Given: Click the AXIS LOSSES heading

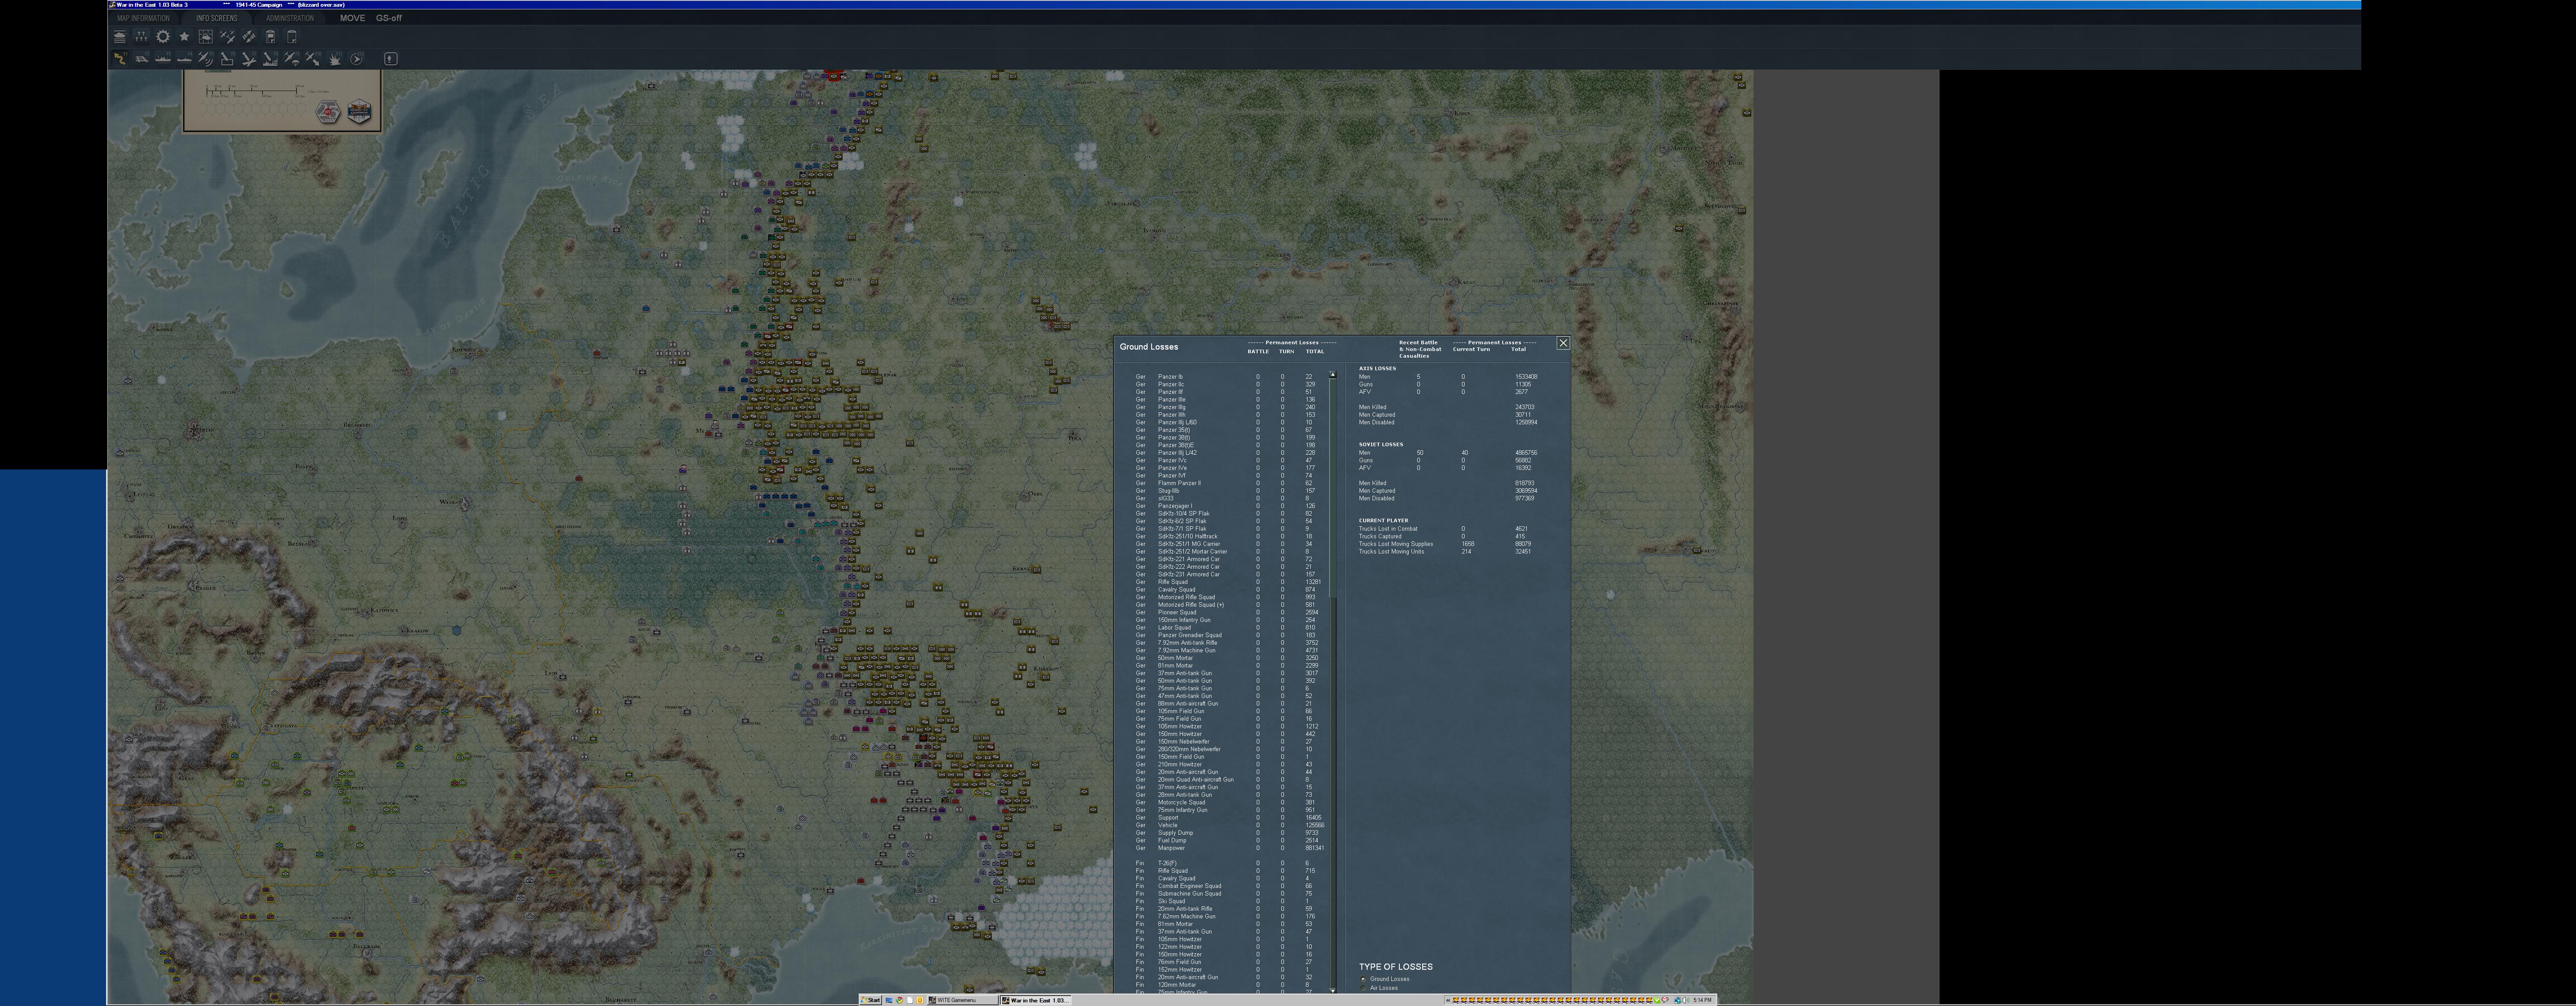Looking at the screenshot, I should pos(1377,368).
